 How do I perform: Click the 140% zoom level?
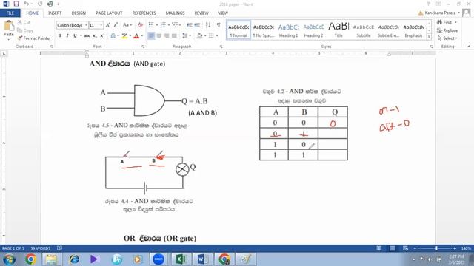pos(466,248)
